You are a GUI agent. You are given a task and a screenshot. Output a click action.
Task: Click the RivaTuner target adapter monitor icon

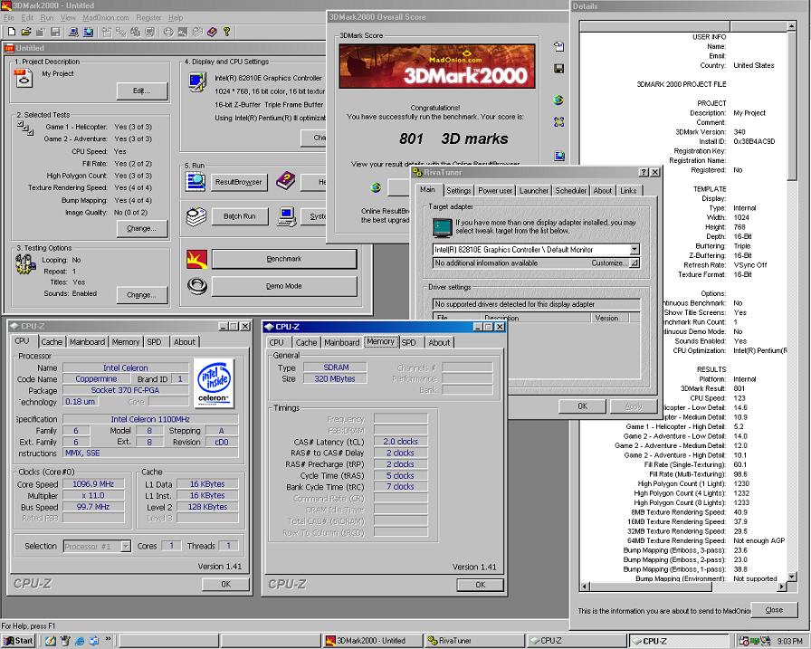pos(443,227)
